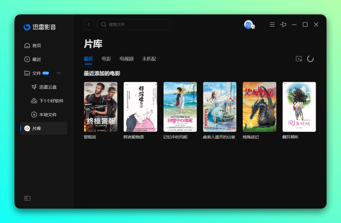341x223 pixels.
Task: Open 迅雷云盘 cloud drive
Action: pos(44,87)
